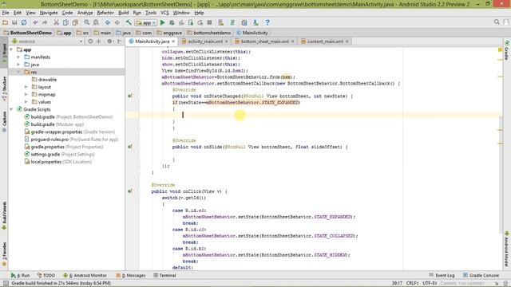The image size is (511, 287).
Task: Toggle tool window bars via bottom-left corner icon
Action: 6,283
